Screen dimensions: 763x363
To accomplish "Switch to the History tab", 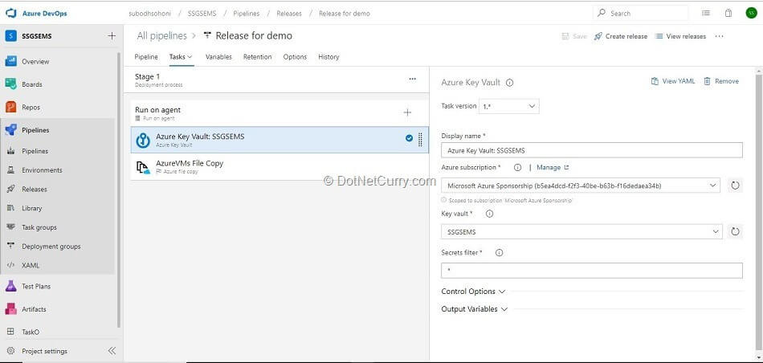I will click(x=328, y=57).
